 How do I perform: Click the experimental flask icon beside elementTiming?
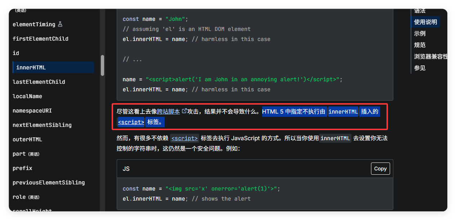(60, 24)
